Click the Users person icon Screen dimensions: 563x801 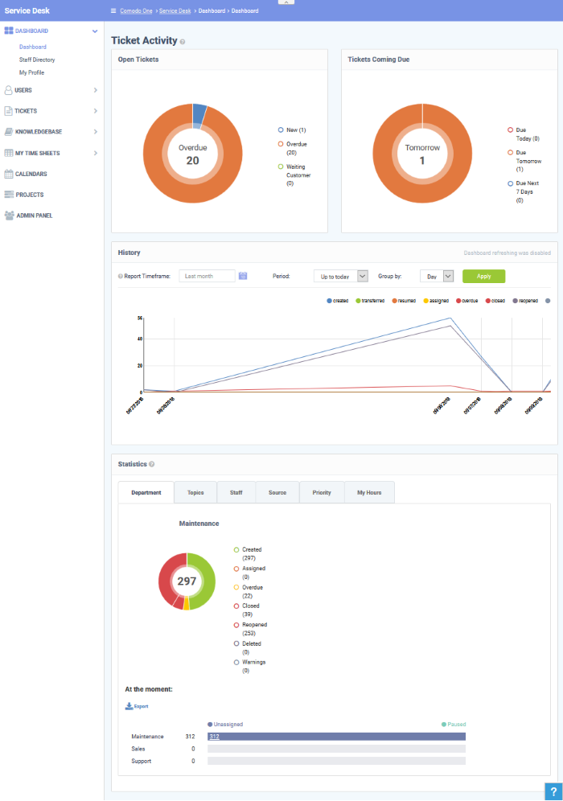(8, 90)
